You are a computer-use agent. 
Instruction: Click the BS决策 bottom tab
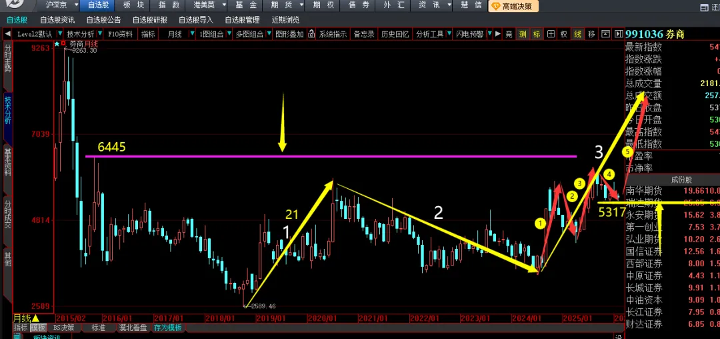(x=63, y=328)
